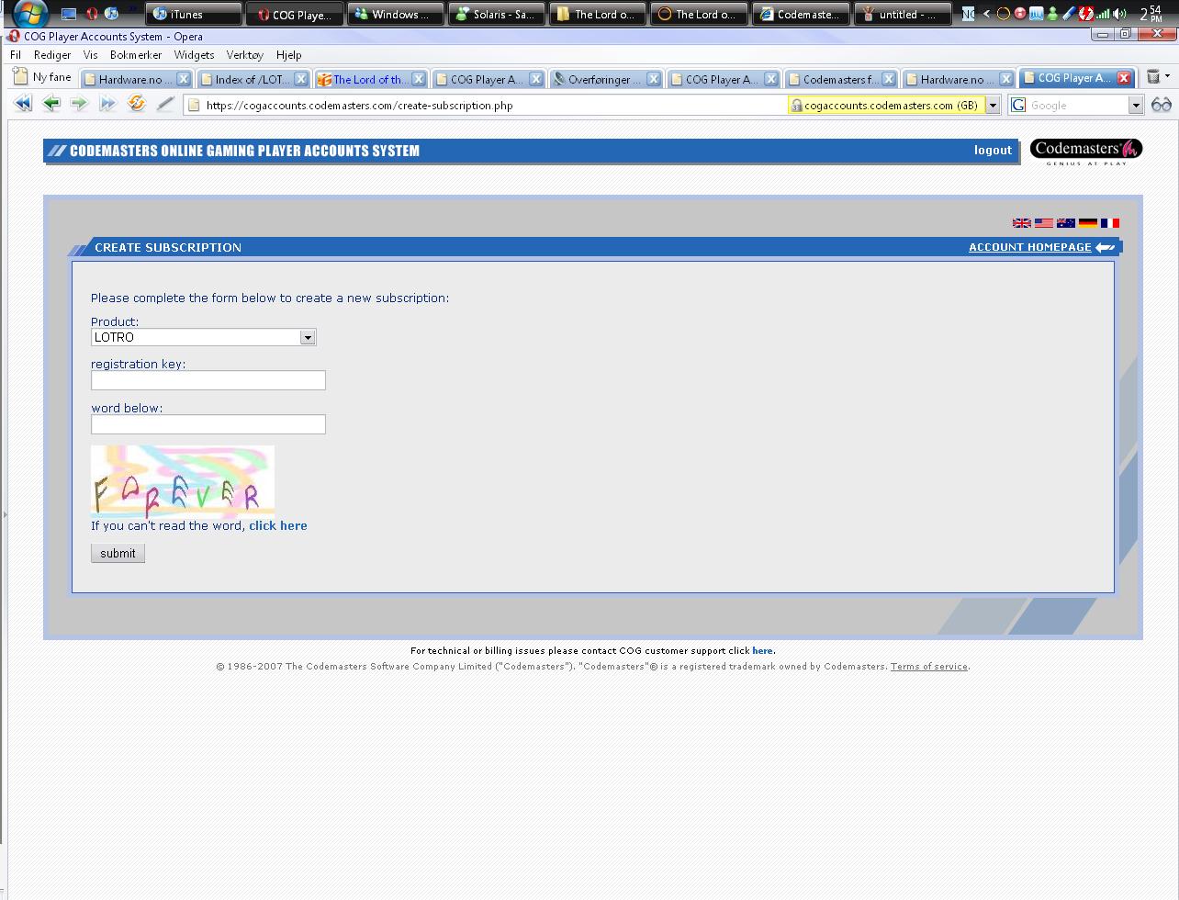Screen dimensions: 1179x900
Task: Go to ACCOUNT HOMEPAGE link
Action: [x=1029, y=247]
